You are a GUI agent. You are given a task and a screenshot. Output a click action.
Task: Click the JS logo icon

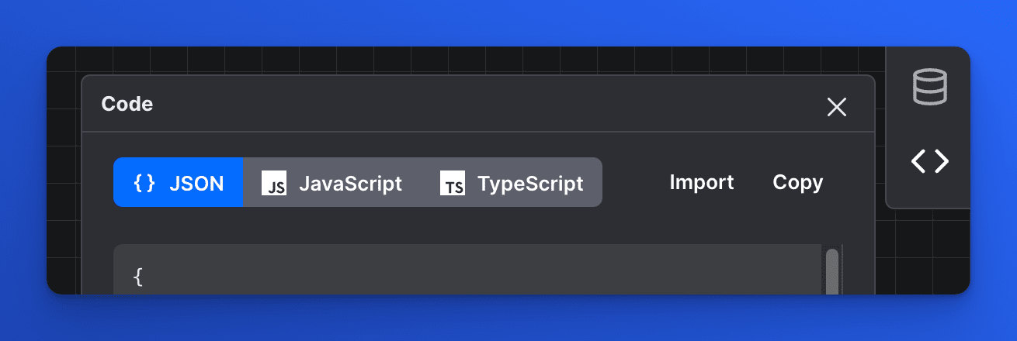coord(274,184)
